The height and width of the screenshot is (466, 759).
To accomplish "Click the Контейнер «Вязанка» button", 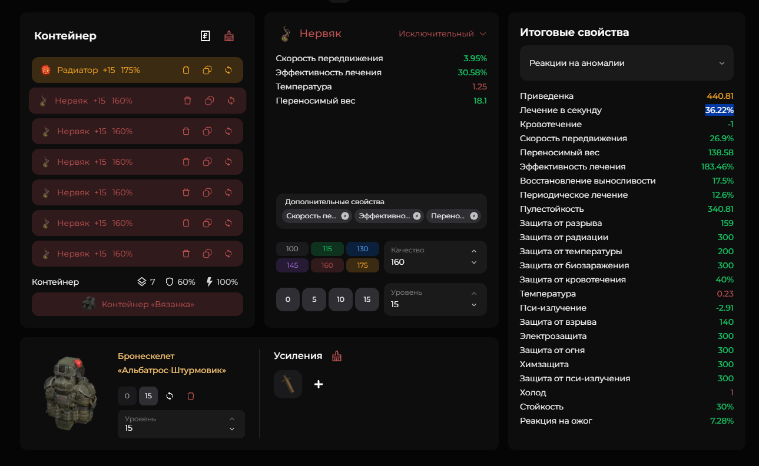I will tap(137, 304).
